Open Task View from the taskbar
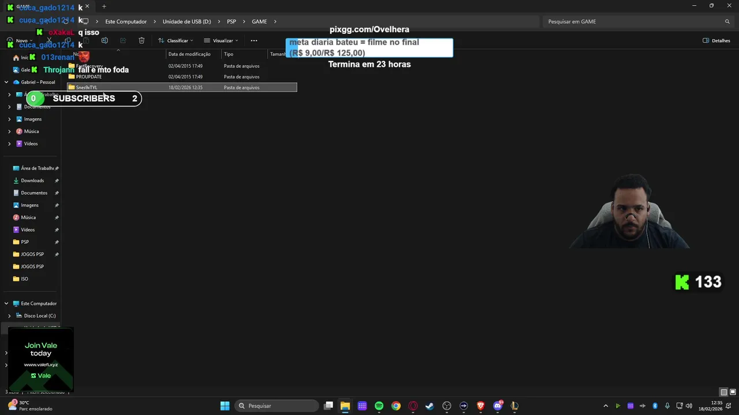 point(329,406)
